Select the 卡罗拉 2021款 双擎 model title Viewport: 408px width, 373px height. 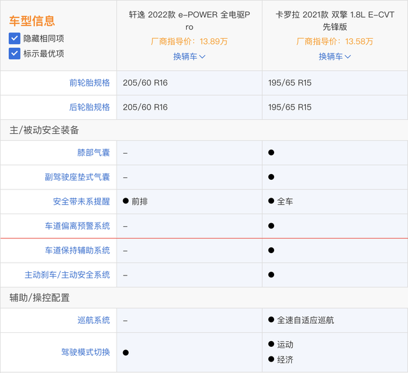tap(335, 21)
